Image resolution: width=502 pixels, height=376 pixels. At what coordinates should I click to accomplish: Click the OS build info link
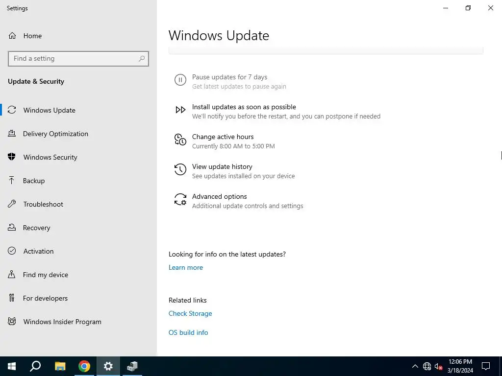coord(188,332)
